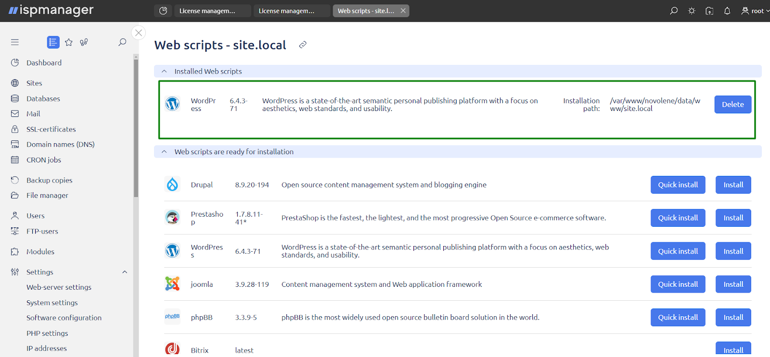Quick install Prestashop
770x357 pixels.
tap(678, 218)
